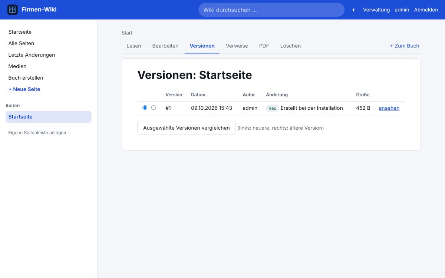Select the highlighted Startseite page under Seiten
The width and height of the screenshot is (445, 278).
tap(49, 117)
